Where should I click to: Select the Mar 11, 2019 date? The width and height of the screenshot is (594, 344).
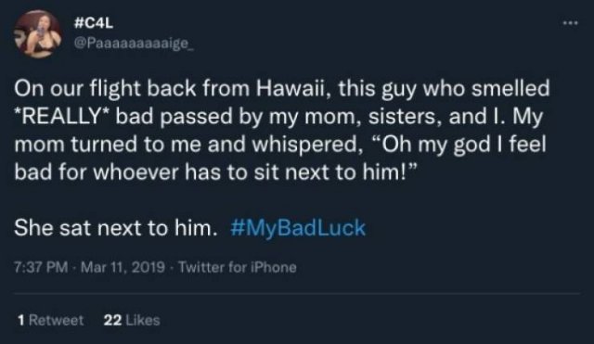(123, 267)
